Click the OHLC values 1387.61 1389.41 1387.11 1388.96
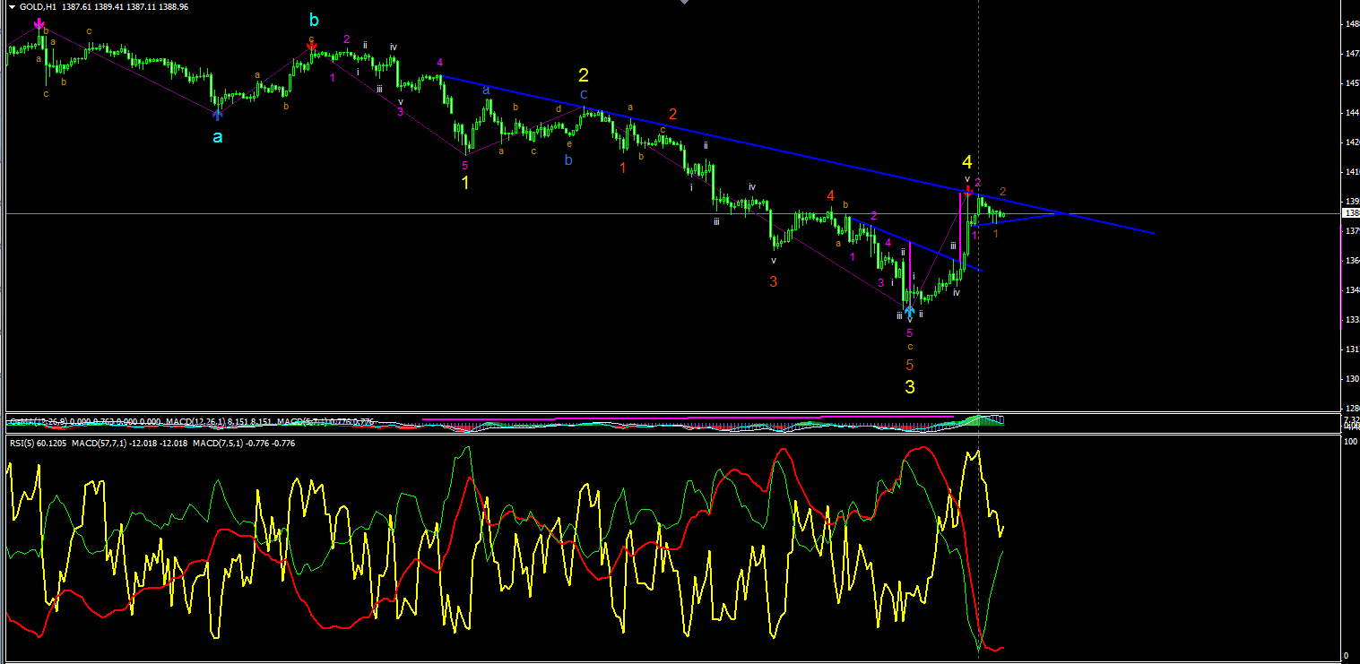The image size is (1360, 664). [x=125, y=8]
